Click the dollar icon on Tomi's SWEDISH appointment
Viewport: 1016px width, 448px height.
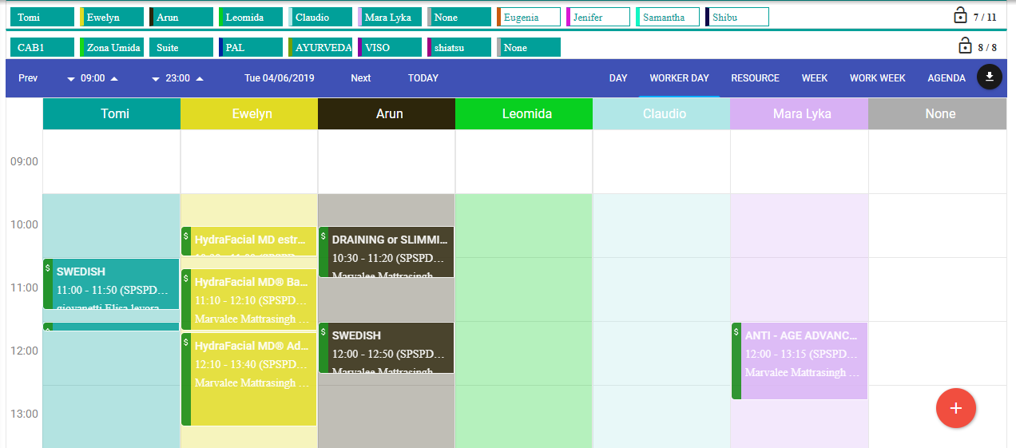coord(48,268)
